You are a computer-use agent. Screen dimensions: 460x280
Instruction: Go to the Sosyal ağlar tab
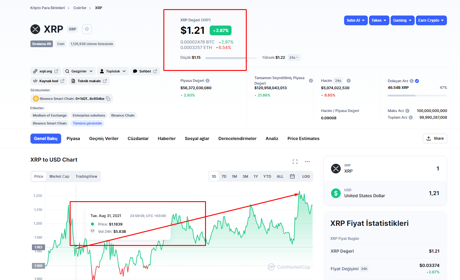pyautogui.click(x=197, y=138)
